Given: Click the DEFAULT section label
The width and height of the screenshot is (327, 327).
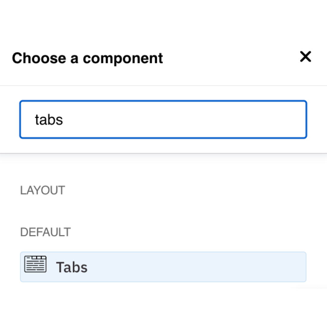Looking at the screenshot, I should 45,232.
